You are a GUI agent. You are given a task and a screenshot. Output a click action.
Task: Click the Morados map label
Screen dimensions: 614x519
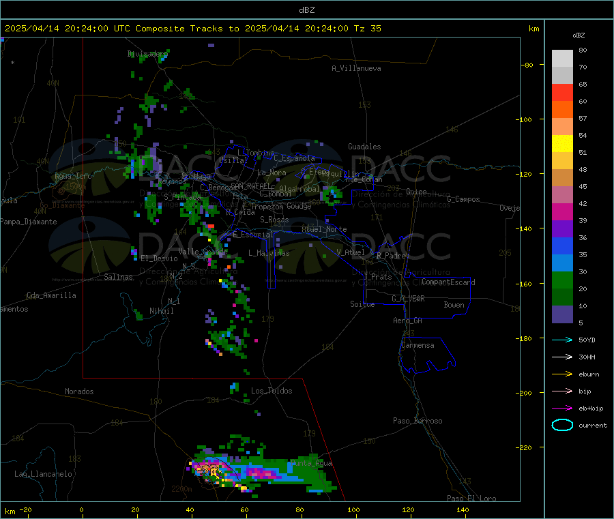[80, 391]
